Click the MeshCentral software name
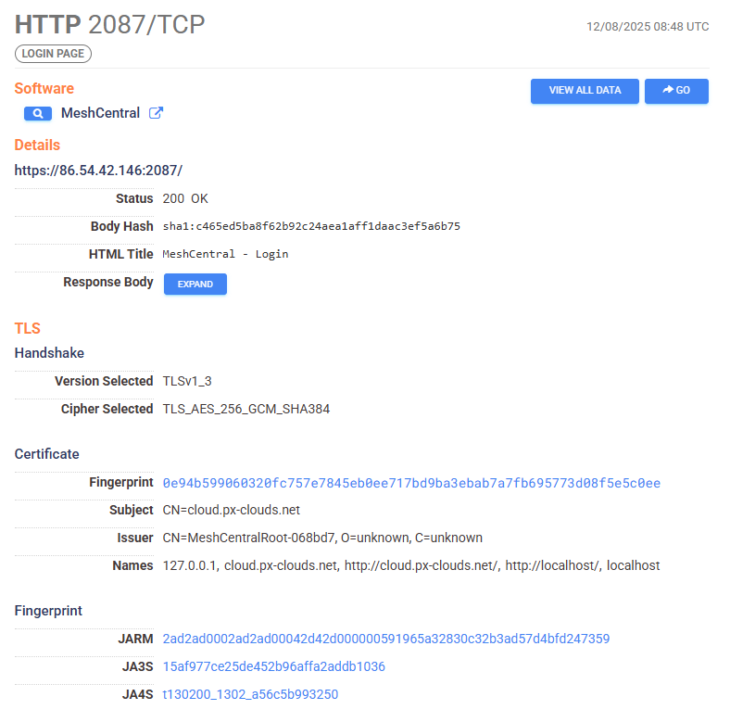This screenshot has width=730, height=722. 100,113
